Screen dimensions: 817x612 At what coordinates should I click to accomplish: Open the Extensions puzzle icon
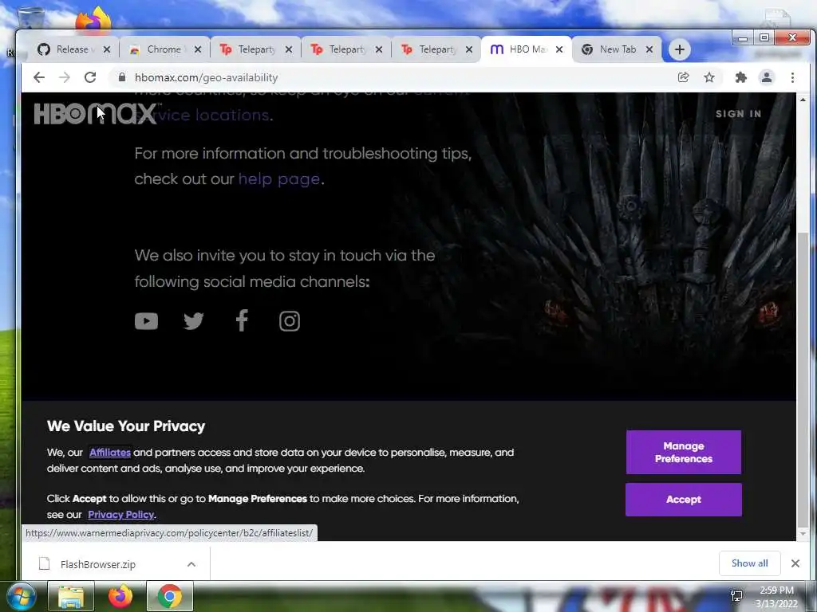pos(740,77)
